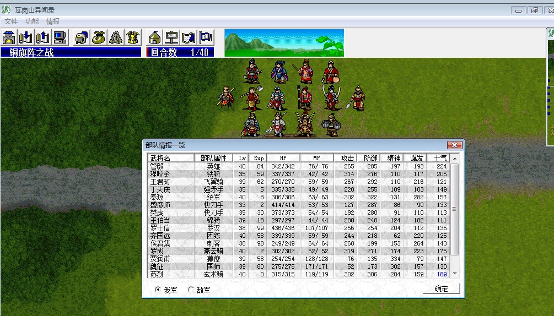The height and width of the screenshot is (316, 554).
Task: Open the 功能 menu
Action: pyautogui.click(x=32, y=21)
